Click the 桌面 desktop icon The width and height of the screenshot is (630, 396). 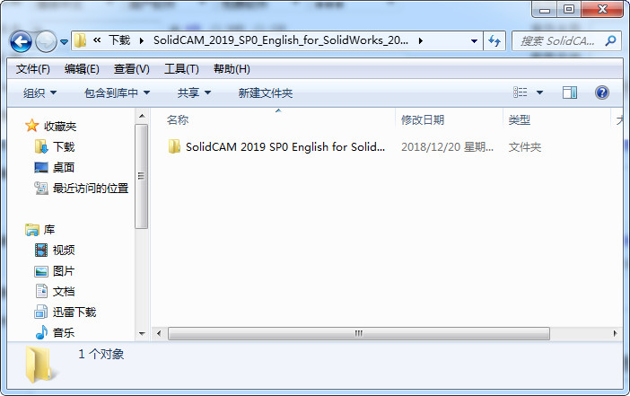tap(41, 167)
